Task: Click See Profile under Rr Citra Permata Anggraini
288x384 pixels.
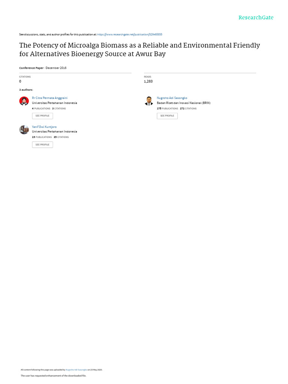Action: pos(42,116)
